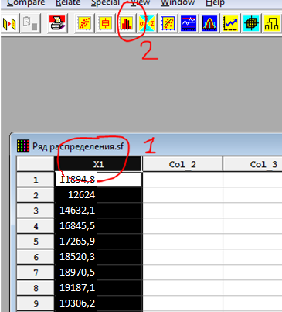Click the empty Col_3 cell in row 8
Image resolution: width=282 pixels, height=312 pixels.
pyautogui.click(x=253, y=288)
